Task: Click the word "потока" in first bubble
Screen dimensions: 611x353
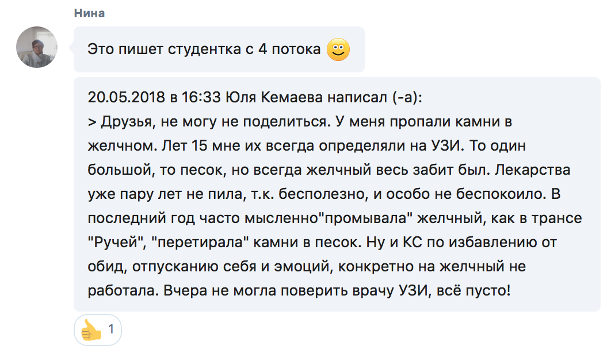Action: pos(296,49)
